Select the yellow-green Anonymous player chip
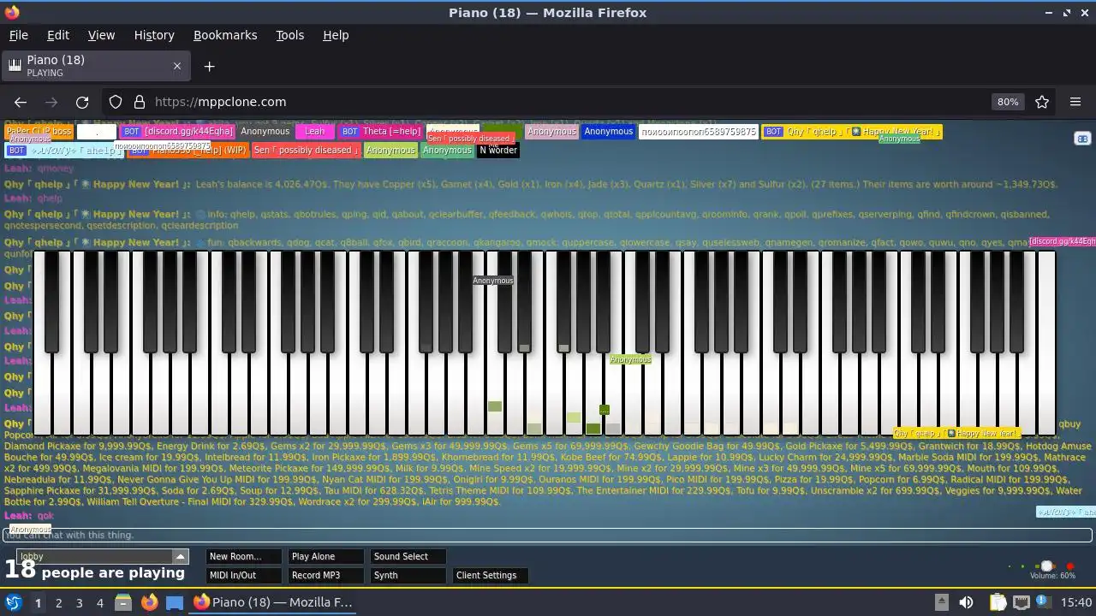1096x616 pixels. (390, 150)
